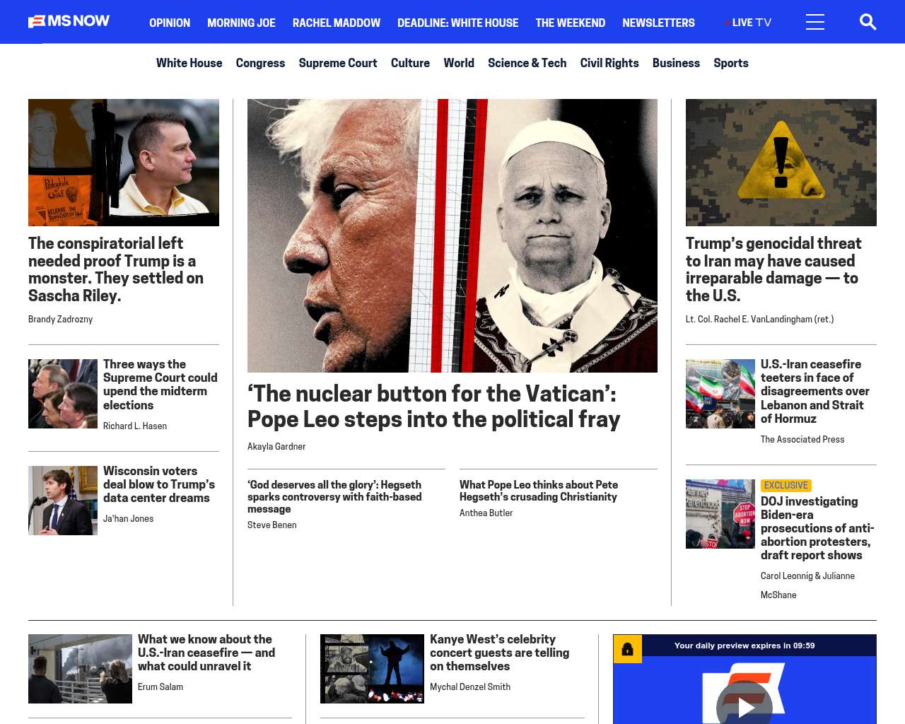Viewport: 905px width, 724px height.
Task: Select the Science & Tech topic
Action: pyautogui.click(x=527, y=63)
